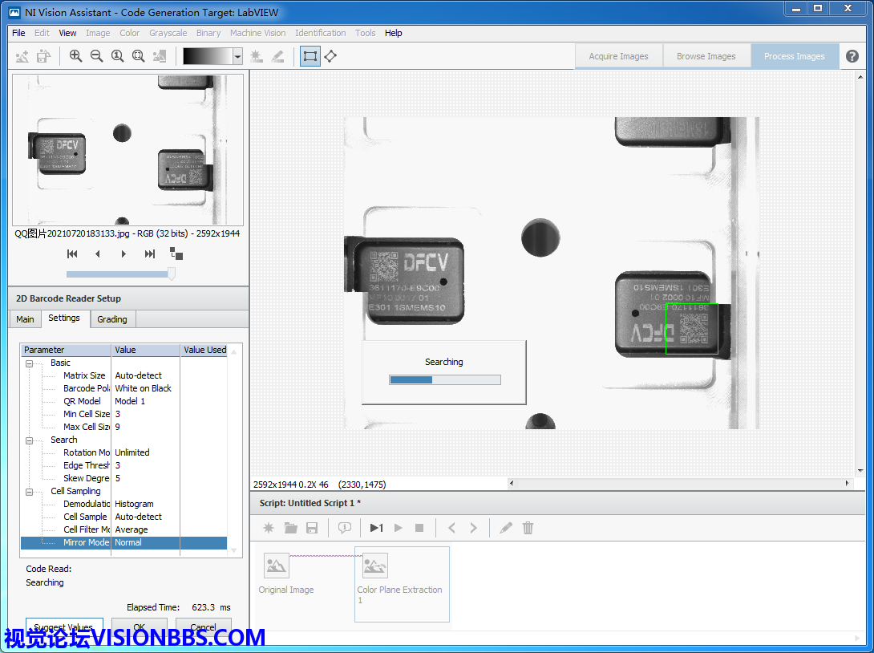Click the grayscale gradient palette swatch
This screenshot has height=653, width=874.
point(208,56)
